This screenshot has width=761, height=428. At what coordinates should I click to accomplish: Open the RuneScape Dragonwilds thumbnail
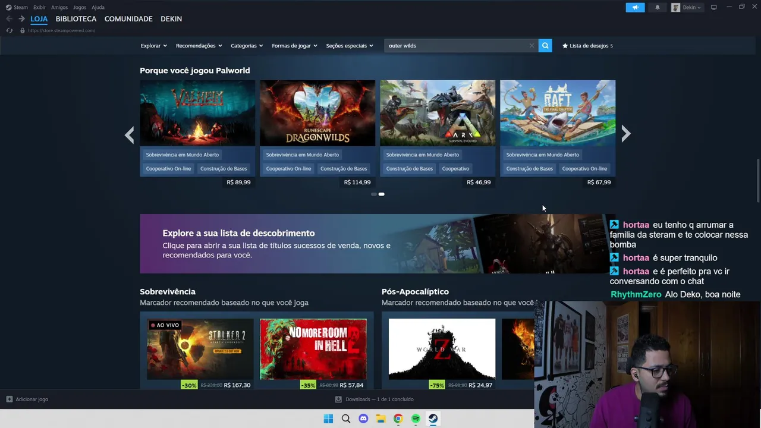point(317,113)
